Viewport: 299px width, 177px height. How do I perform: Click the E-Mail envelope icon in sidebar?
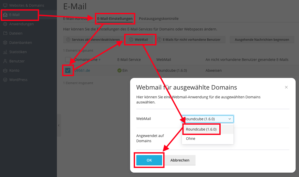(x=5, y=15)
